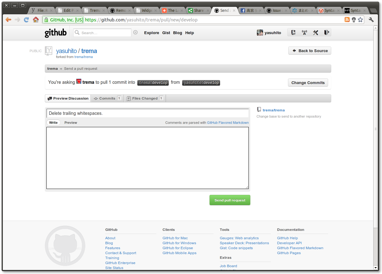The height and width of the screenshot is (274, 382).
Task: Open Gauges: Web analytics footer link
Action: (239, 238)
